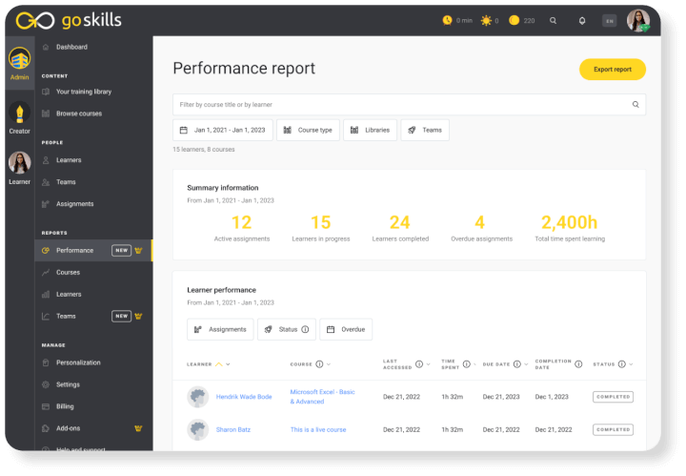Open the time spent clock icon
Viewport: 686px width, 476px height.
pos(447,20)
